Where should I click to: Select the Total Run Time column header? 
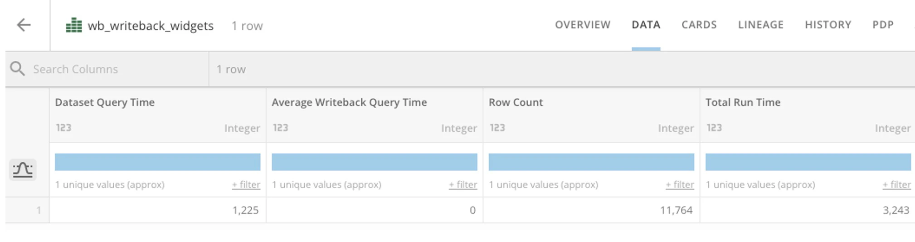click(x=743, y=102)
